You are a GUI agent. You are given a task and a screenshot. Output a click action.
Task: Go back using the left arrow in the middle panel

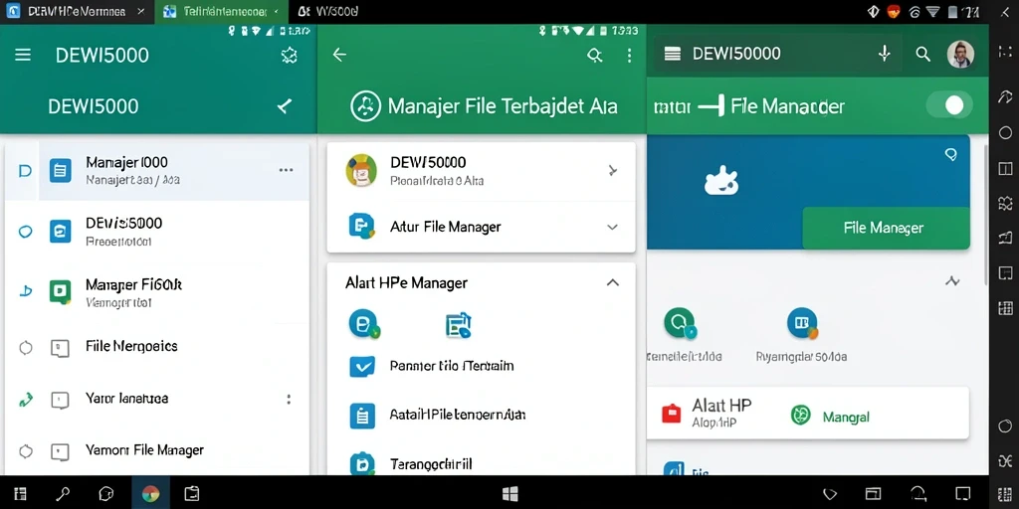point(339,56)
